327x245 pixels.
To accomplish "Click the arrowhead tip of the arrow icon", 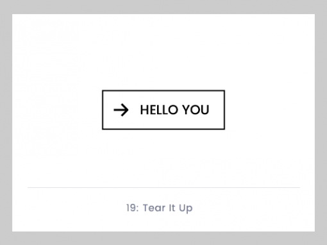I will (127, 110).
